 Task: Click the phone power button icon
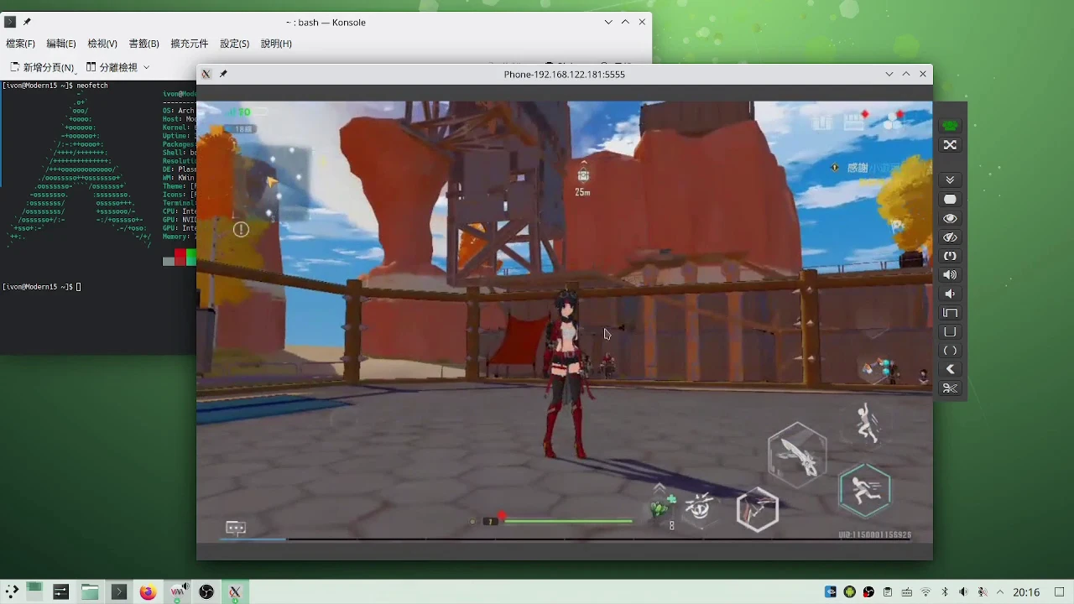coord(950,256)
